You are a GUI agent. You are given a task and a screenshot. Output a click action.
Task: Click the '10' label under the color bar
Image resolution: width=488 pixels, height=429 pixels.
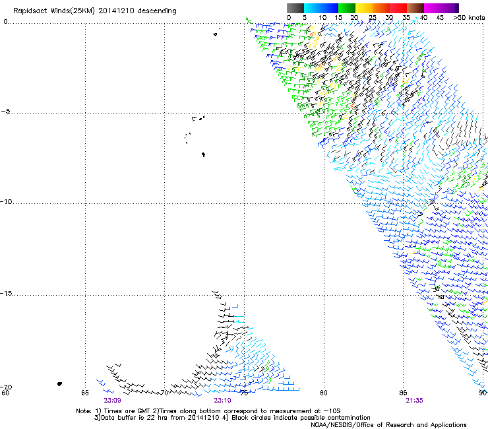322,17
